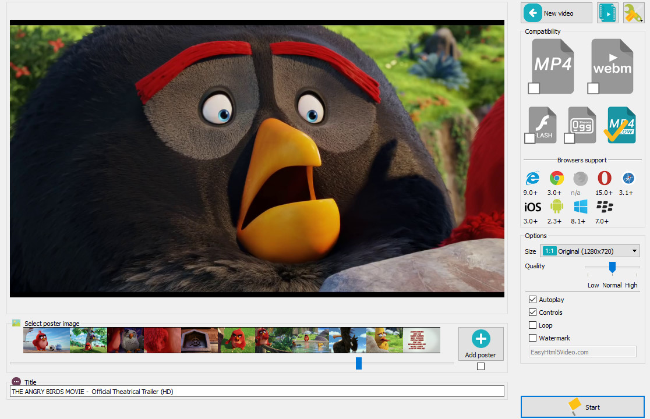Select the Flash compatibility format icon
This screenshot has width=650, height=419.
[542, 123]
